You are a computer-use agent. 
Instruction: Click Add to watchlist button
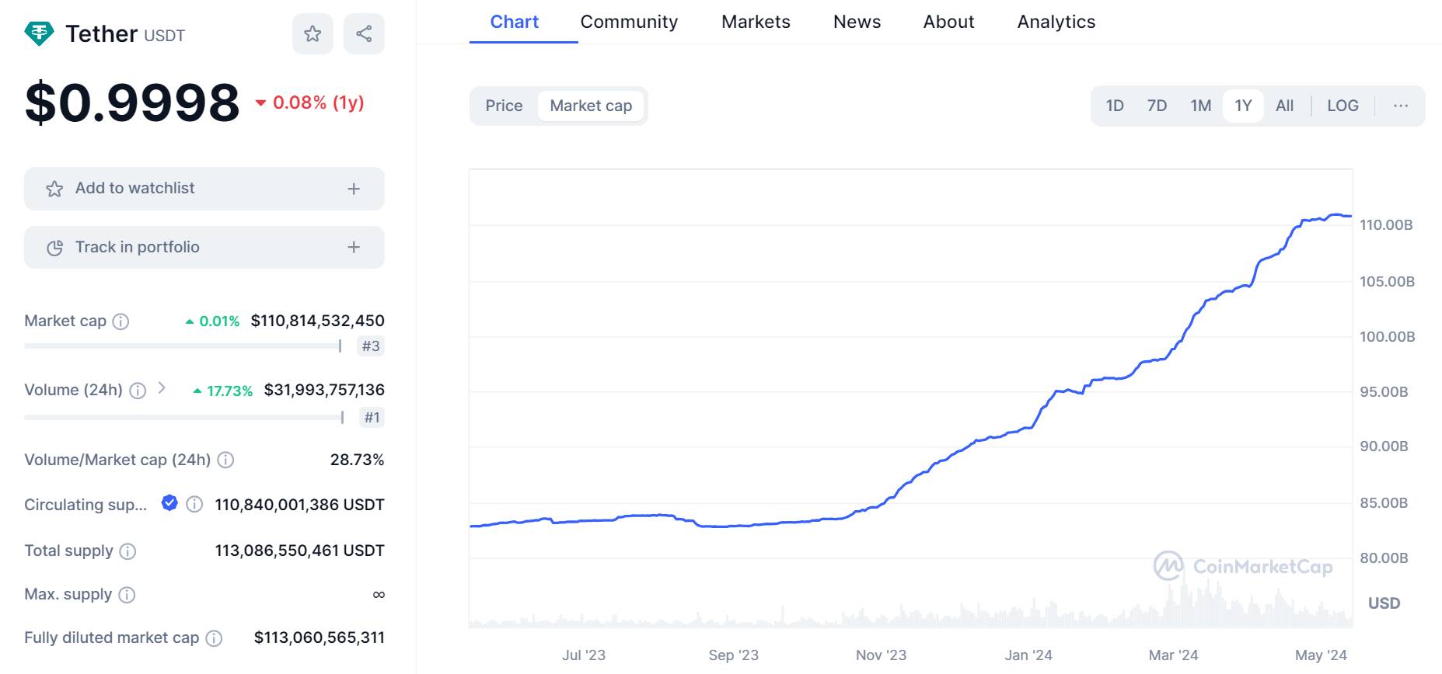pyautogui.click(x=204, y=189)
